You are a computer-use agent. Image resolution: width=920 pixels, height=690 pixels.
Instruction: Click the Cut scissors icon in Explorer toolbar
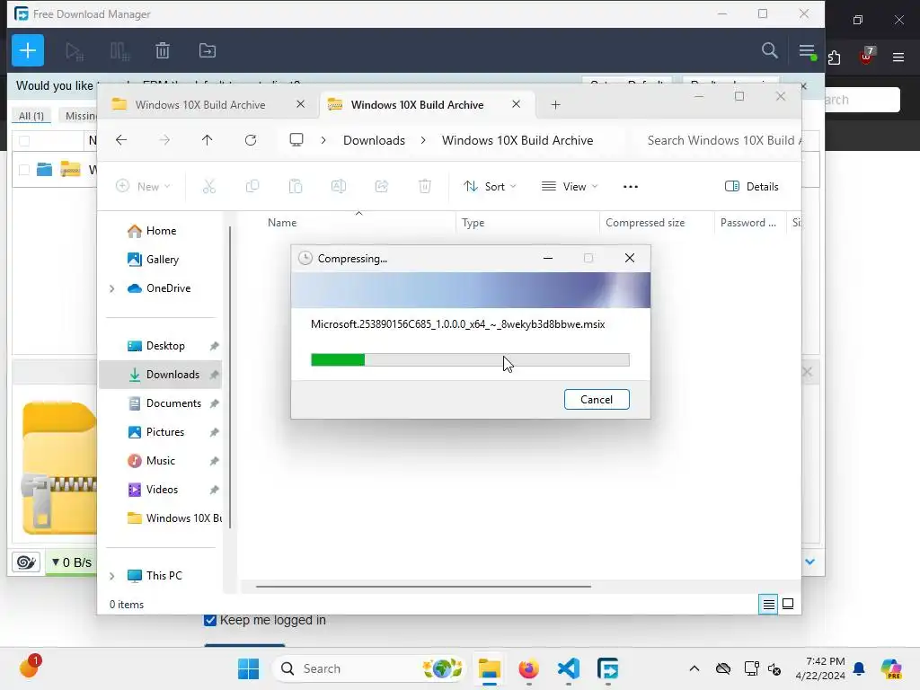click(x=209, y=187)
